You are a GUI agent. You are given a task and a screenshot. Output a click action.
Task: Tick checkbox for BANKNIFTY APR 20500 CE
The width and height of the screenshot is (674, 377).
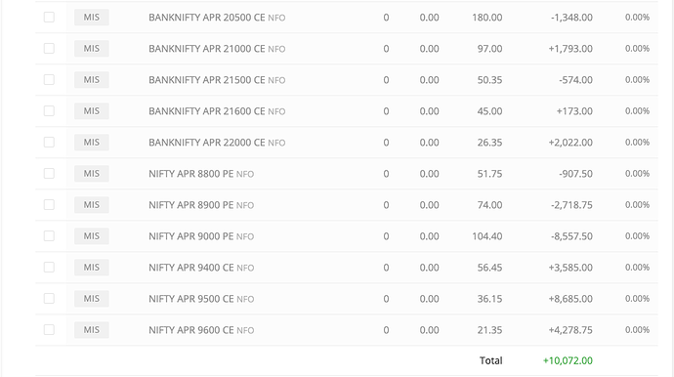pyautogui.click(x=49, y=18)
